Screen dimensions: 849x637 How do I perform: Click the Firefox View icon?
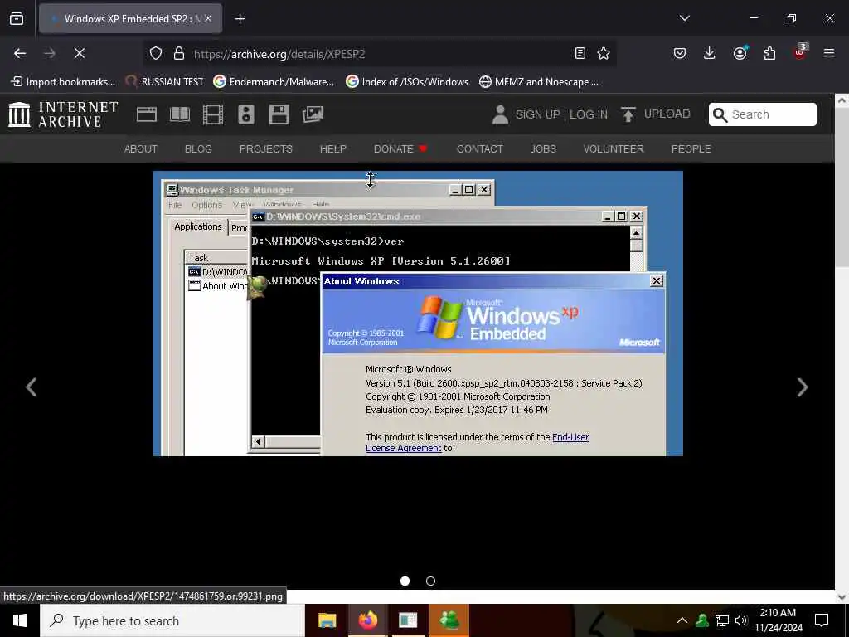click(17, 19)
